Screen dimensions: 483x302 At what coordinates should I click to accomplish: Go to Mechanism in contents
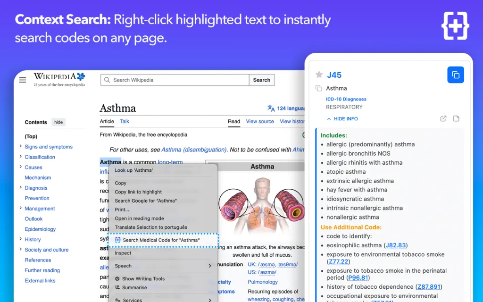click(x=38, y=177)
